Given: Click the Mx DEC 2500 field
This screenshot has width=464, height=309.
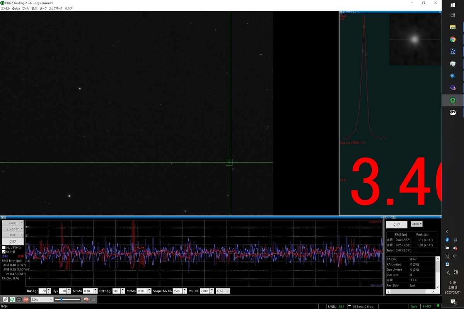Looking at the screenshot, I should point(205,291).
